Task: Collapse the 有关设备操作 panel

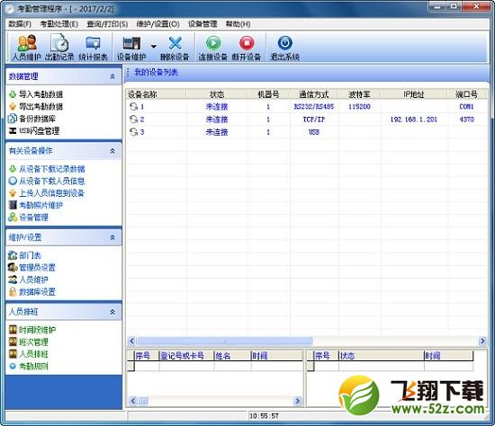Action: click(x=112, y=151)
